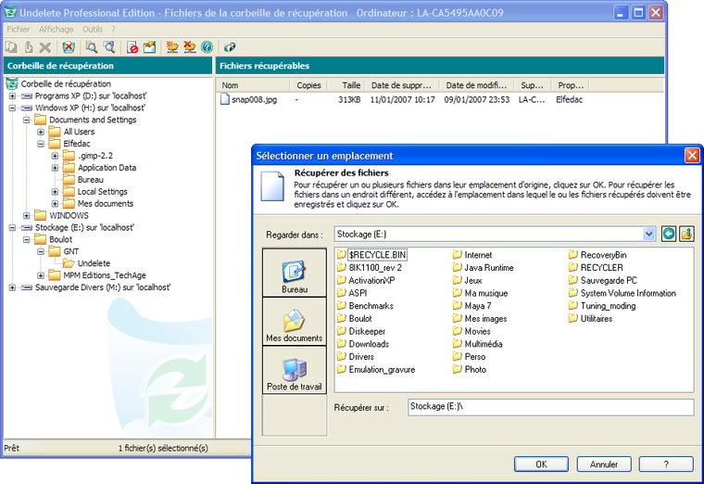Click the greyed recover-to-location arrow icon

[x=29, y=47]
